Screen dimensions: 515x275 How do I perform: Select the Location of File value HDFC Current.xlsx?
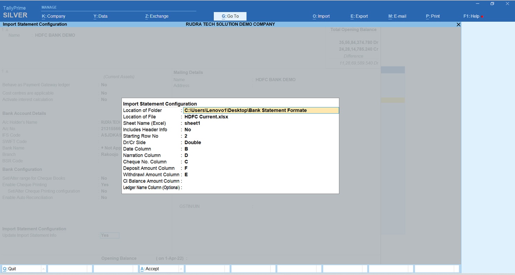click(x=206, y=117)
